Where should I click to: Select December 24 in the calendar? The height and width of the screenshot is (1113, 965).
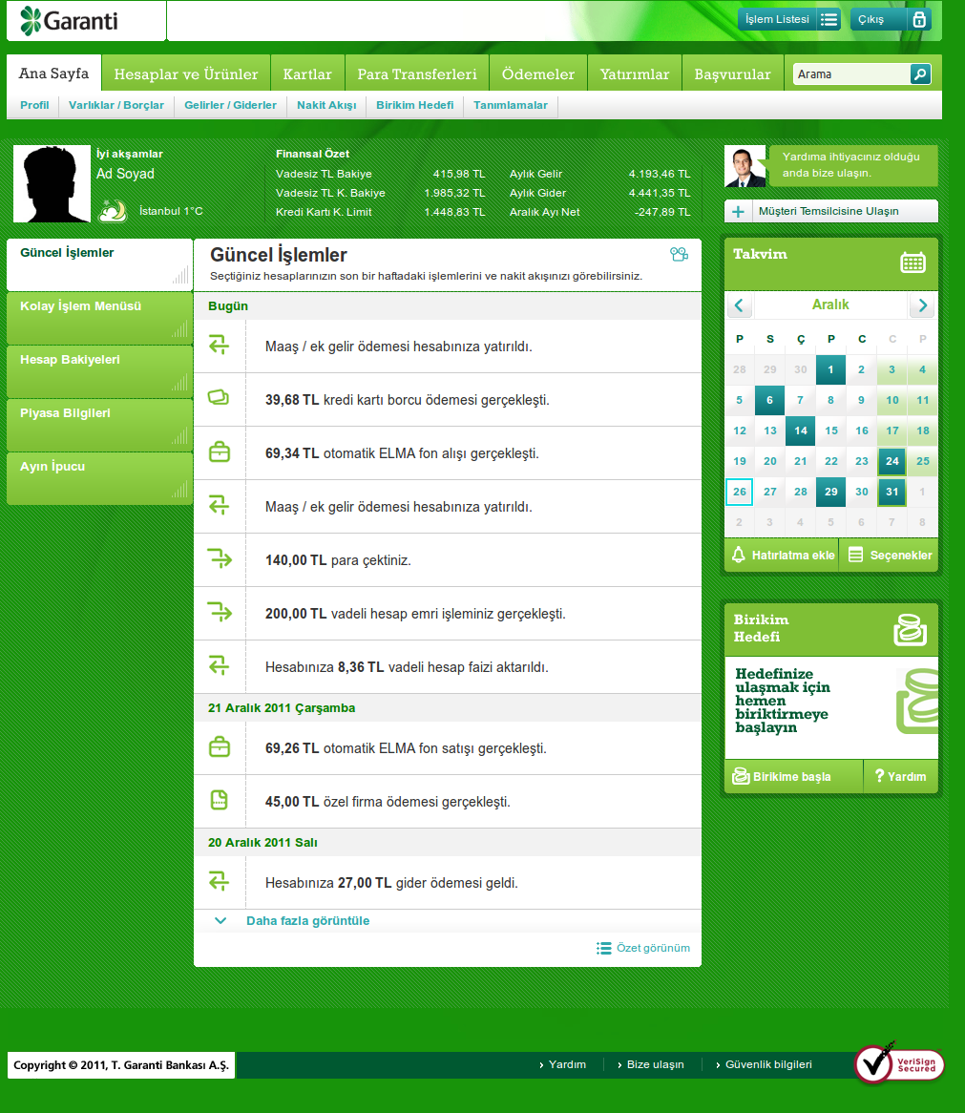892,461
